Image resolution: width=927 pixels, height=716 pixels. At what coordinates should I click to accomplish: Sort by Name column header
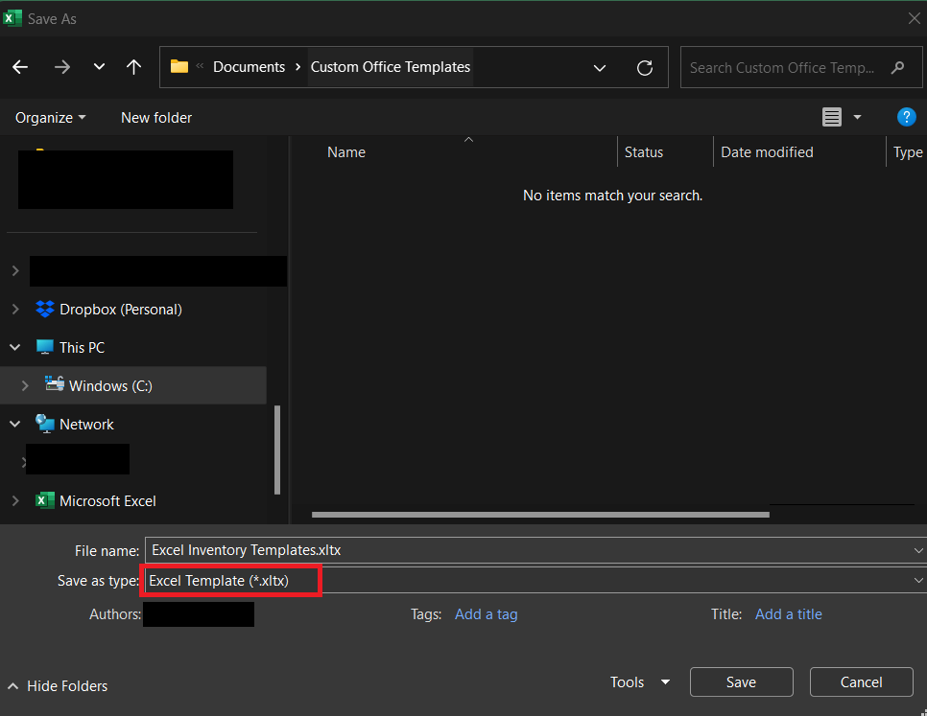click(345, 152)
